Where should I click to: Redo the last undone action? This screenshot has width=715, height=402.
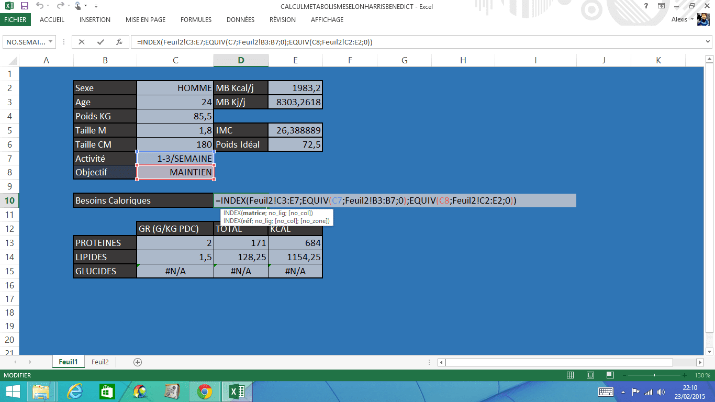[60, 6]
